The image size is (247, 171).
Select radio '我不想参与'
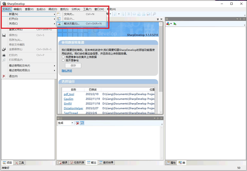tap(63, 60)
